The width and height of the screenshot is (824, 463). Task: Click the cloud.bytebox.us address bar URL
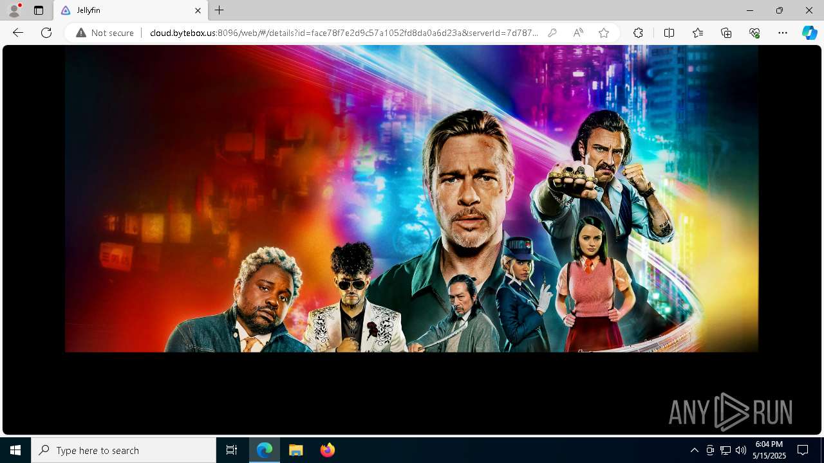344,33
